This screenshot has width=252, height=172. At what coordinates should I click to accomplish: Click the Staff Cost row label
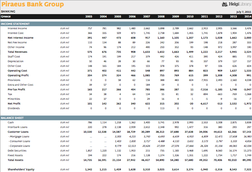click(x=14, y=56)
